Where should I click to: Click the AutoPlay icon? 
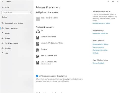pyautogui.click(x=3, y=48)
